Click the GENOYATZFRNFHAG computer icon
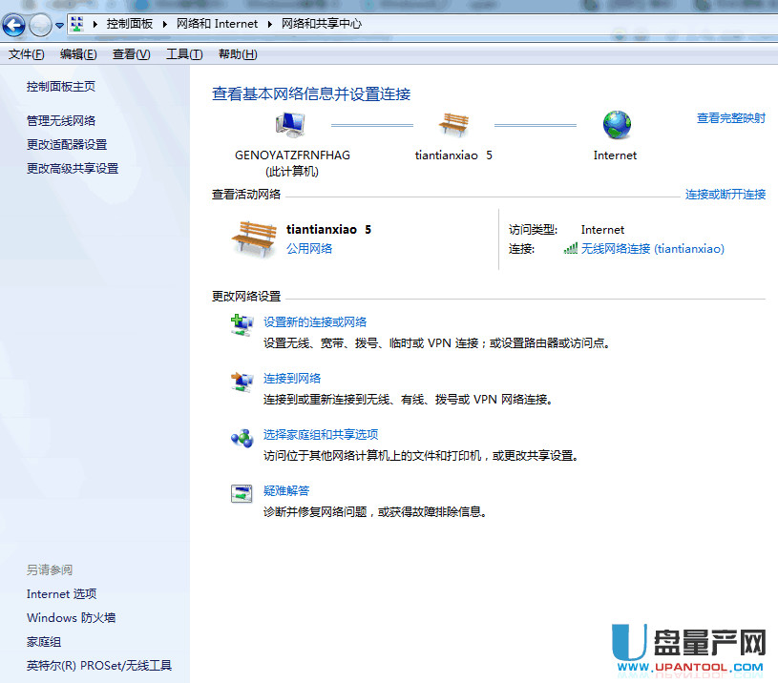 click(292, 124)
